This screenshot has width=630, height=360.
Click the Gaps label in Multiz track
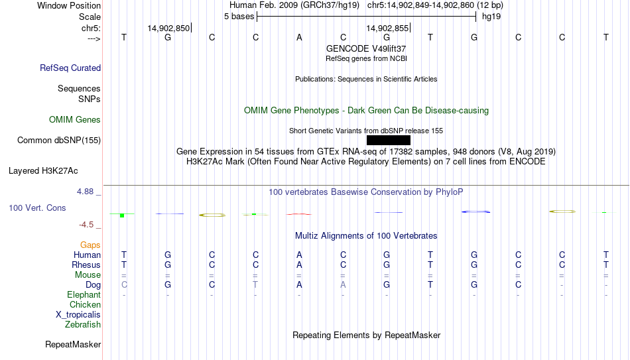click(x=90, y=245)
